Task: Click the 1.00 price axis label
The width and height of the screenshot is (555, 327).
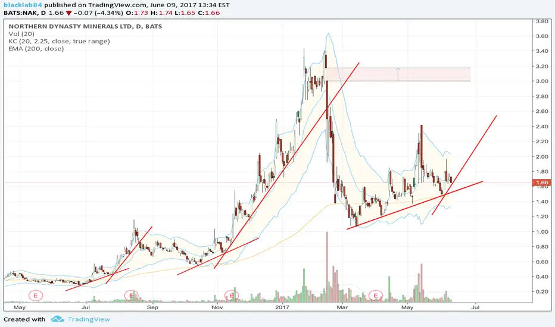Action: 542,232
